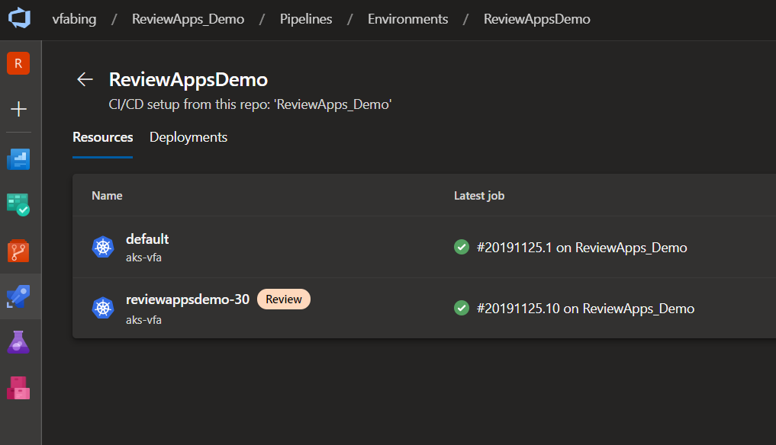Open Pipelines breadcrumb link
The width and height of the screenshot is (776, 445).
[306, 19]
